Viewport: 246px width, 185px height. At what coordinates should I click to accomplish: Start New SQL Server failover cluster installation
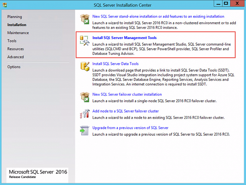(x=127, y=94)
